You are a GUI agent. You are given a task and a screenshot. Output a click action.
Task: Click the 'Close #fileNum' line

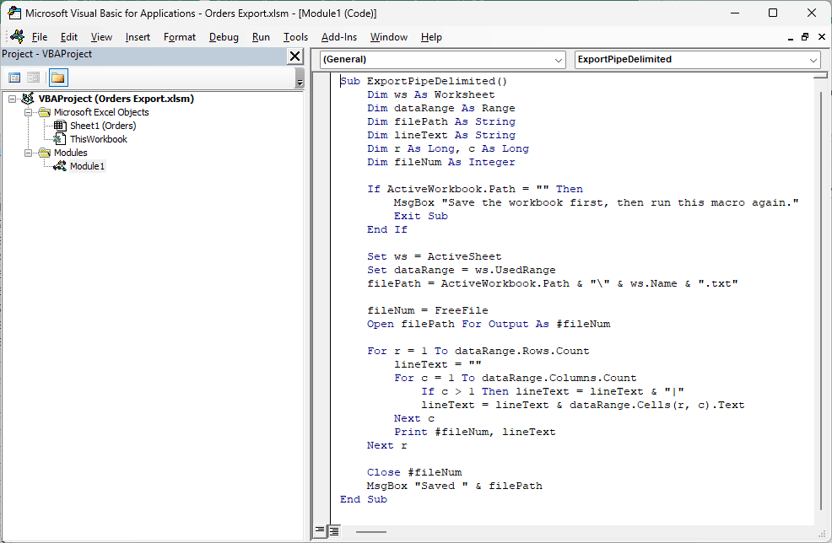(x=414, y=472)
